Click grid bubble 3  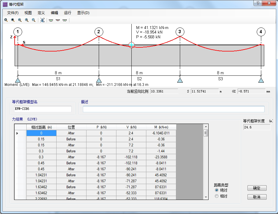coord(180,32)
